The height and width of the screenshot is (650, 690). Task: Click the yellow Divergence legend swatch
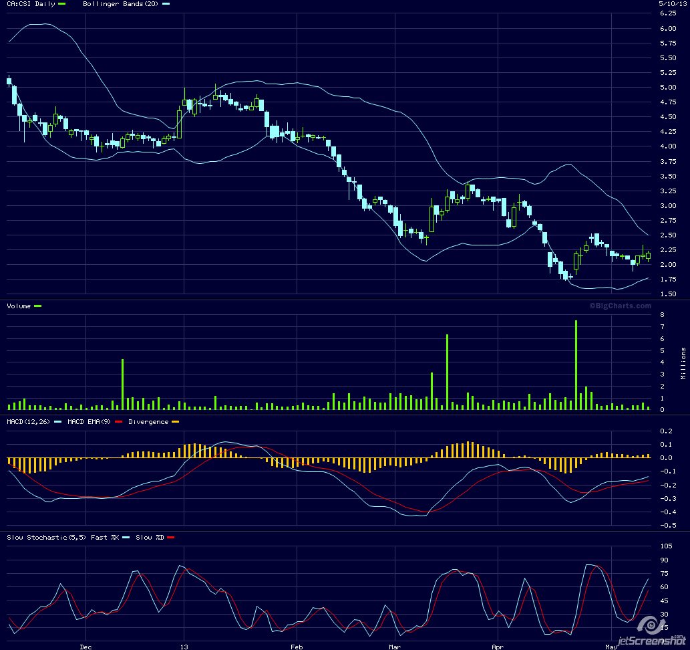point(176,422)
